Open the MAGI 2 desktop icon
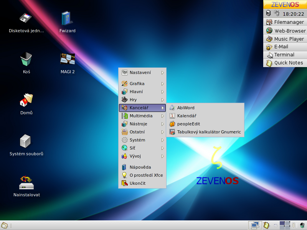Image resolution: width=307 pixels, height=230 pixels. (x=68, y=59)
